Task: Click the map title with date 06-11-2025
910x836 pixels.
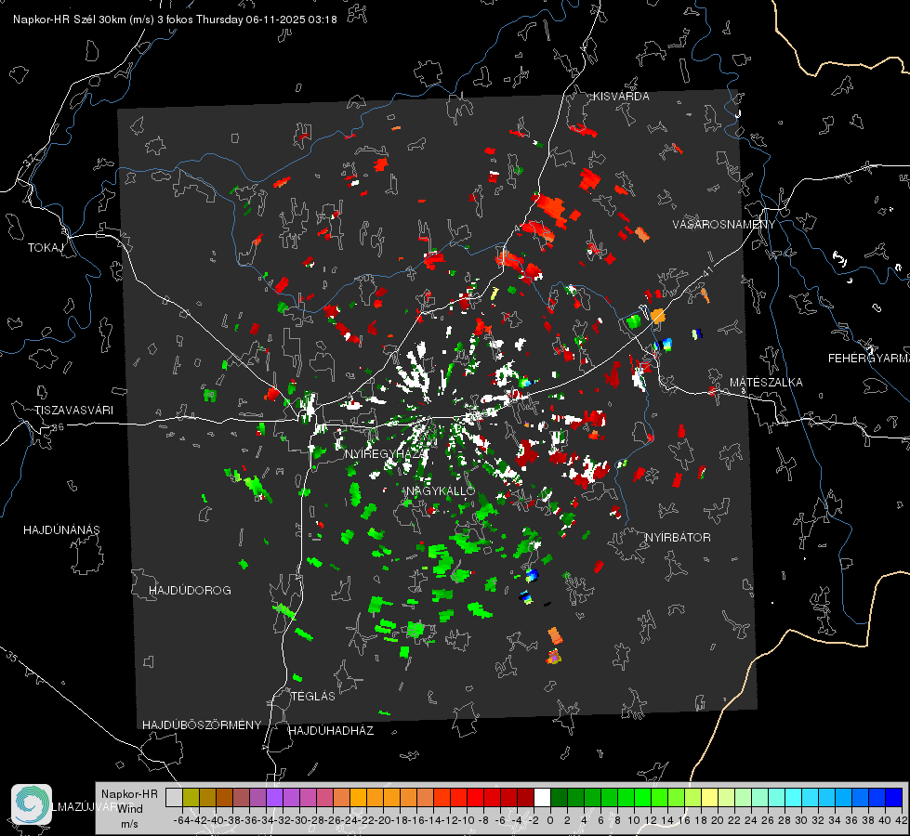Action: tap(175, 20)
